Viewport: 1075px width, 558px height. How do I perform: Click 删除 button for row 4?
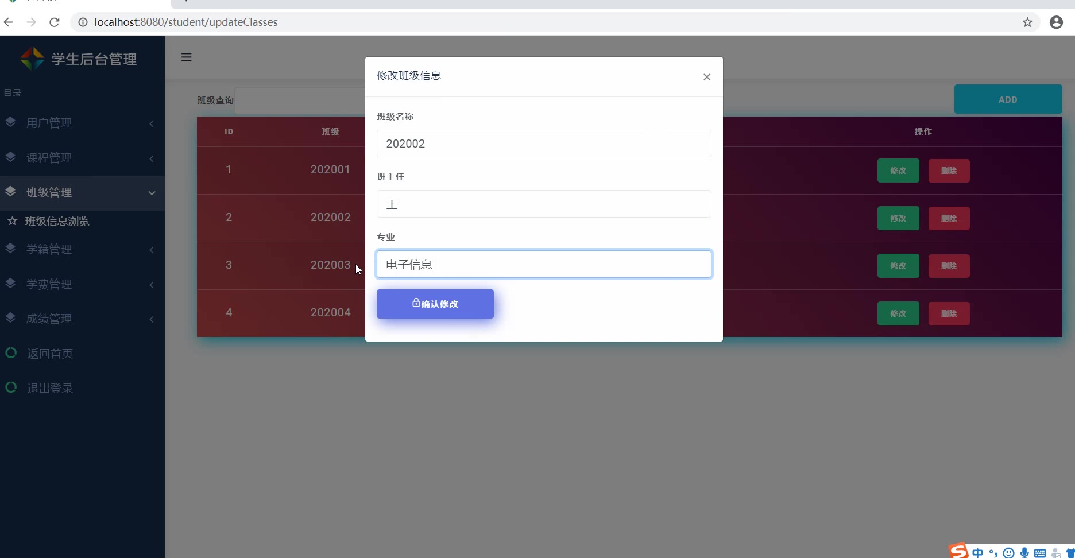click(x=949, y=313)
